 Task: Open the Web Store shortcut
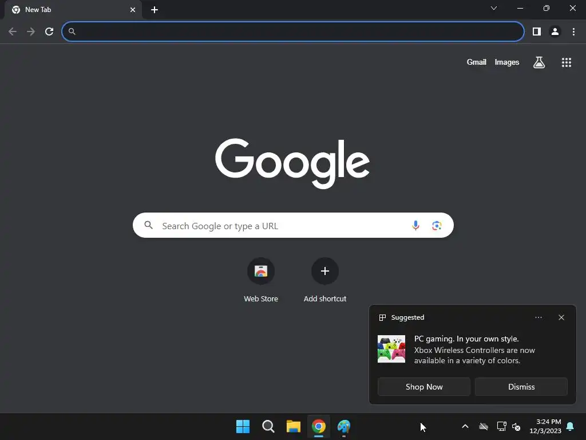tap(261, 280)
